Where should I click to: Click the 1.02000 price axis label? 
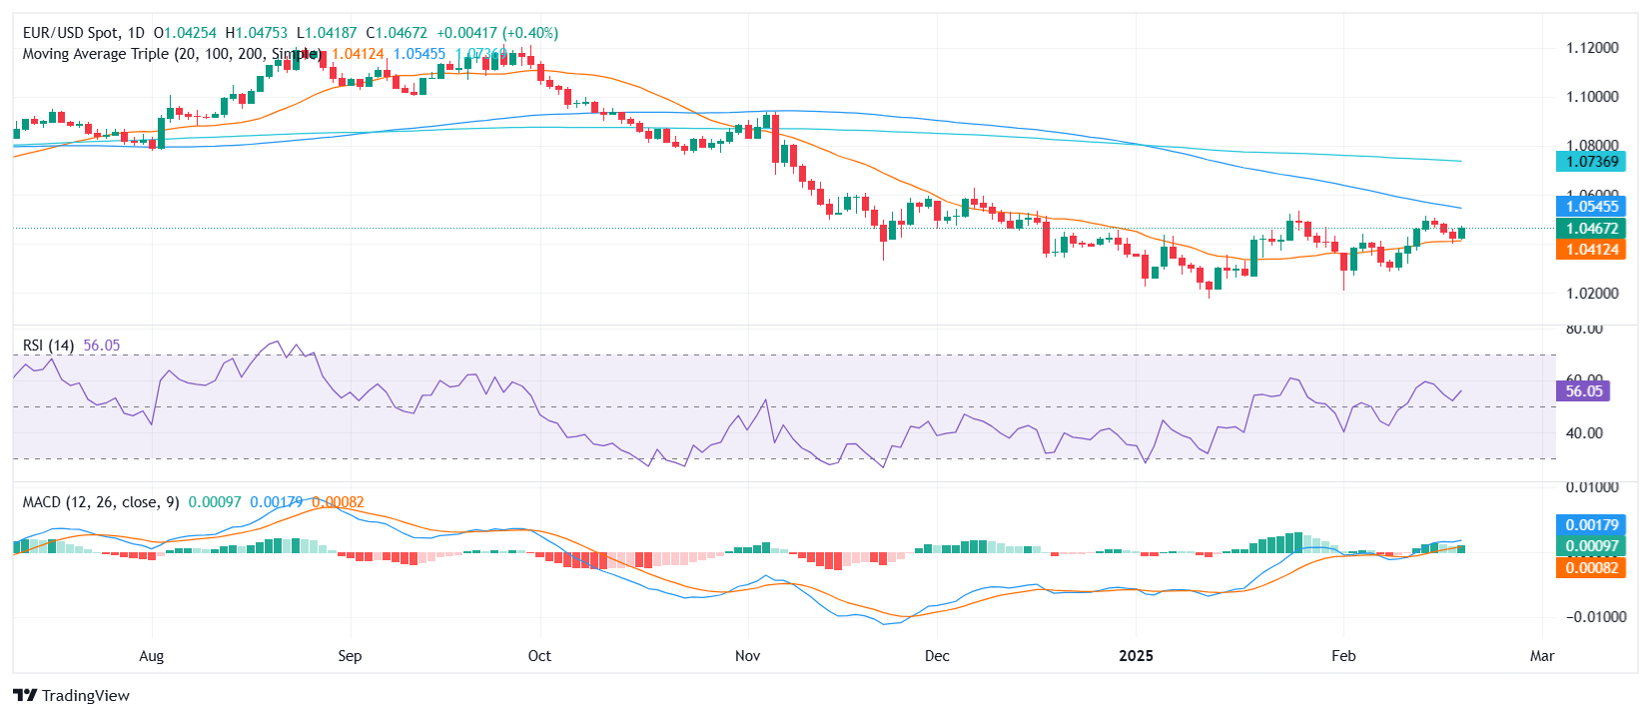point(1592,294)
